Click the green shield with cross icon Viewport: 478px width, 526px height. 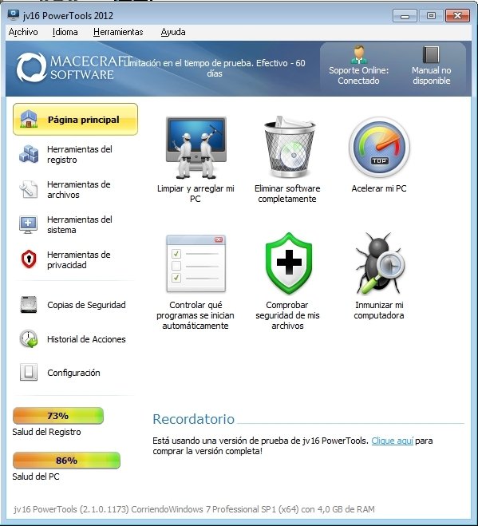tap(289, 263)
